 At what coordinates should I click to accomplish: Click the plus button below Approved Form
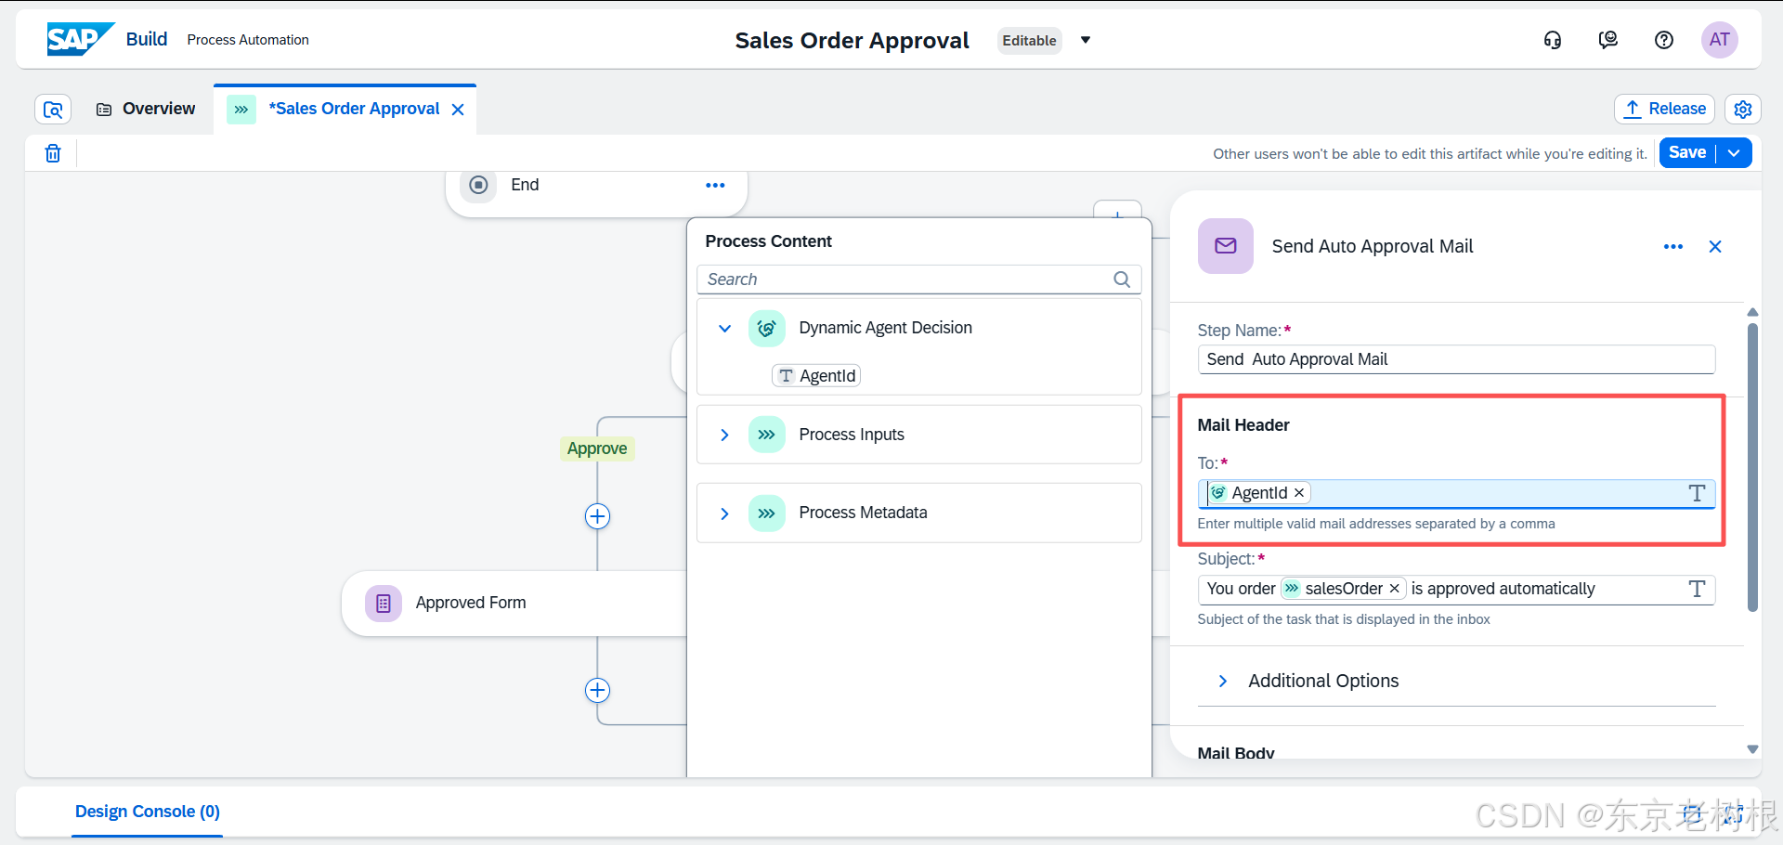tap(597, 690)
